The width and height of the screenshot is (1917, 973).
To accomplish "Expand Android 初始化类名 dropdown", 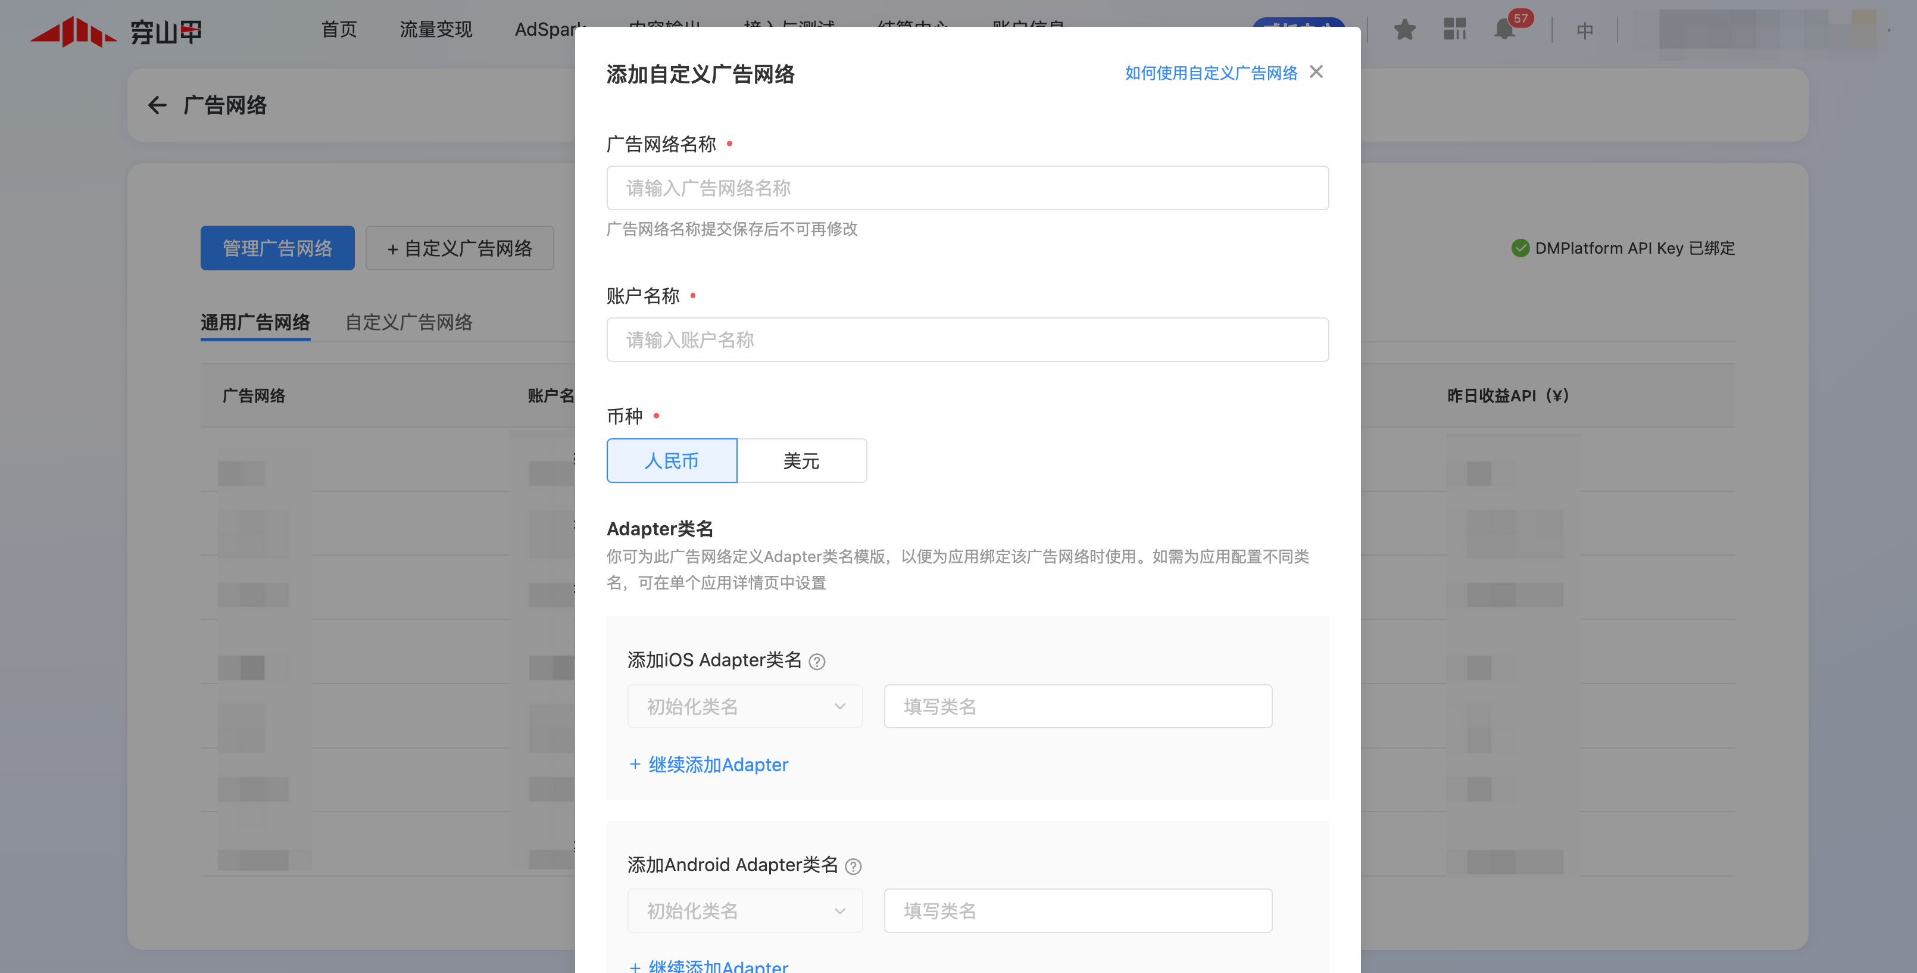I will click(745, 910).
